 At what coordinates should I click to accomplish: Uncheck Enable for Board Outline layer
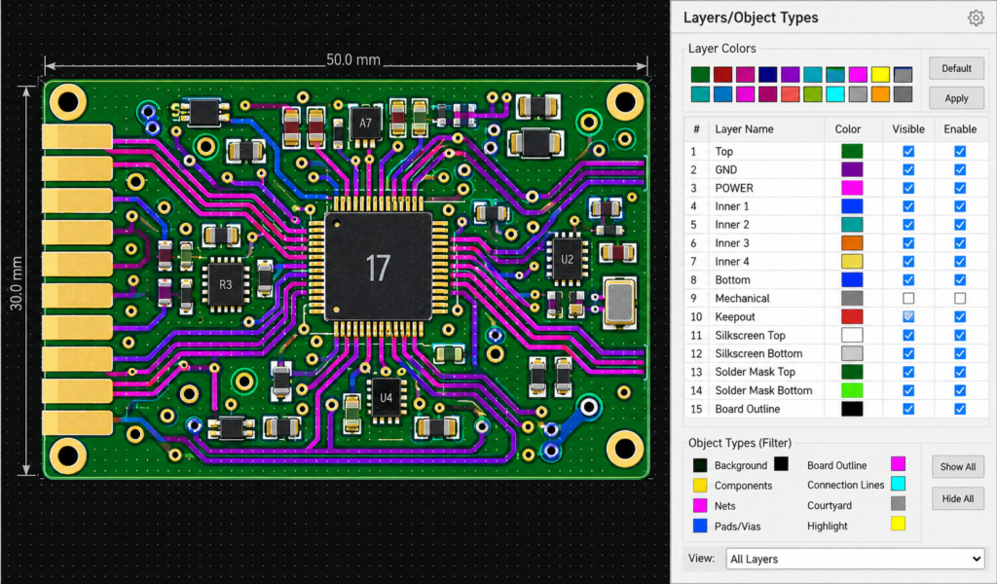pos(960,409)
